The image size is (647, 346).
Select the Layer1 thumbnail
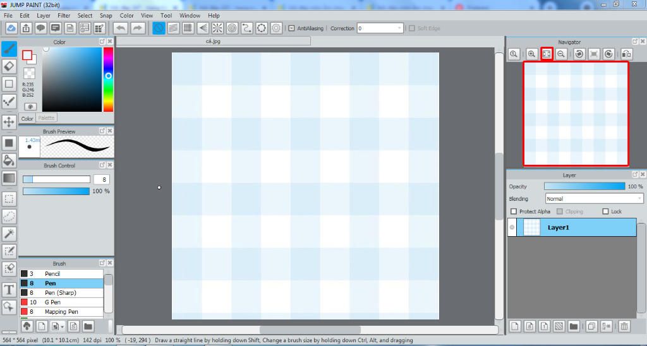(x=531, y=227)
